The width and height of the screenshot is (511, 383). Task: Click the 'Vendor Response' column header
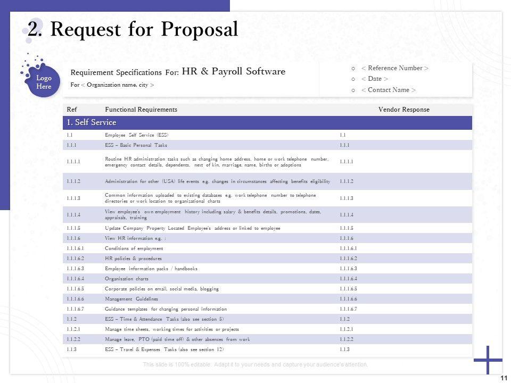point(404,110)
